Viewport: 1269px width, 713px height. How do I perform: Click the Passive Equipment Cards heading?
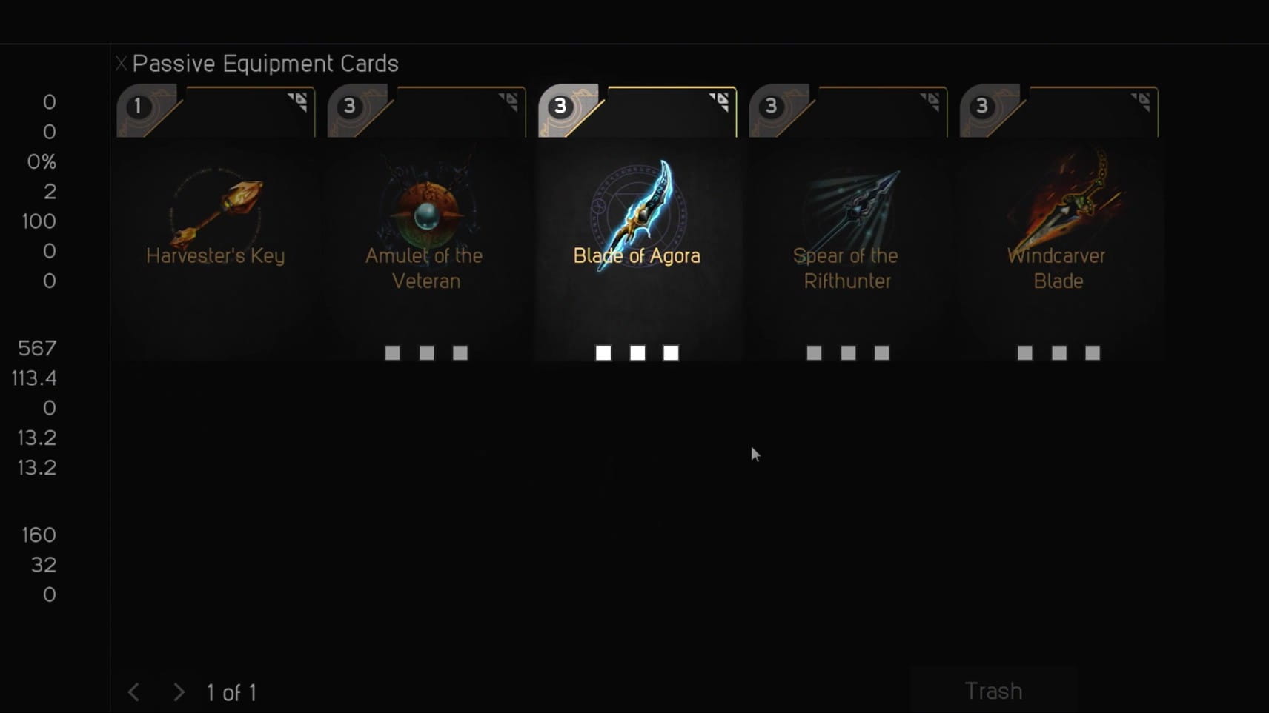pos(265,64)
